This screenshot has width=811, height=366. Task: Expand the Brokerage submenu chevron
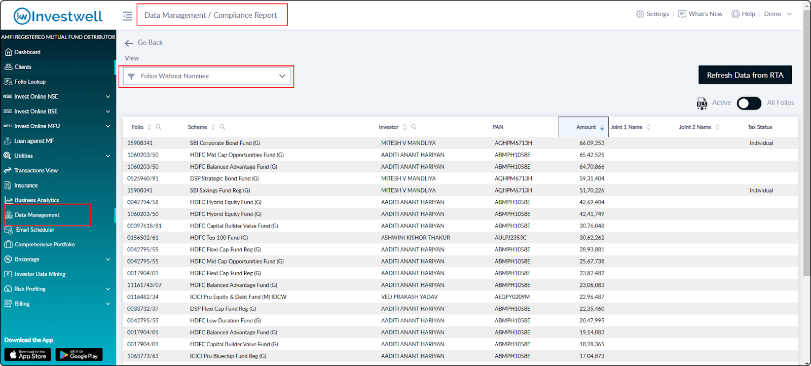tap(108, 260)
